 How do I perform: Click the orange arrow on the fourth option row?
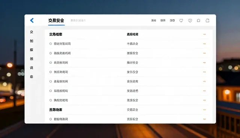[x=204, y=72]
